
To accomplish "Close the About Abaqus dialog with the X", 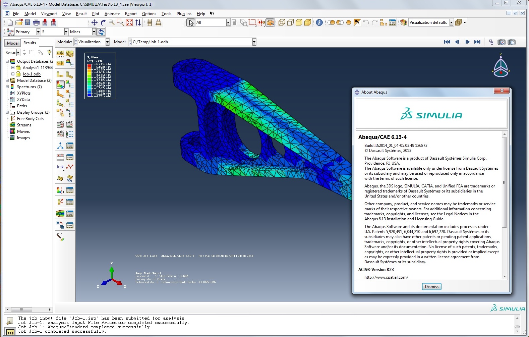I will point(502,91).
